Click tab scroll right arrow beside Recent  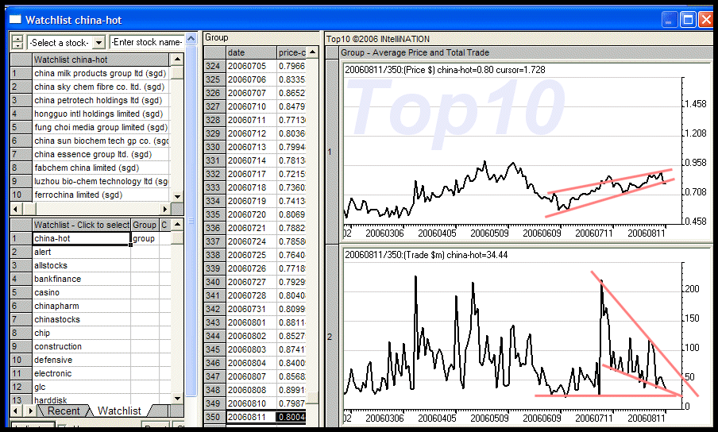pyautogui.click(x=30, y=411)
